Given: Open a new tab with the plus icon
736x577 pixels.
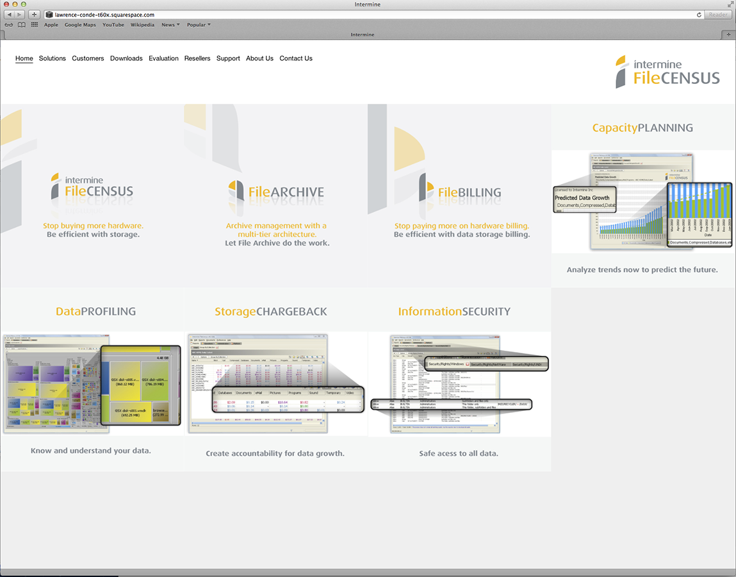Looking at the screenshot, I should click(x=728, y=35).
